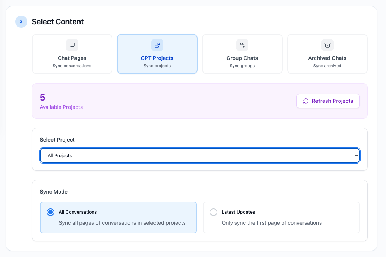Click the 'Sync all pages of conversations' description

point(122,223)
